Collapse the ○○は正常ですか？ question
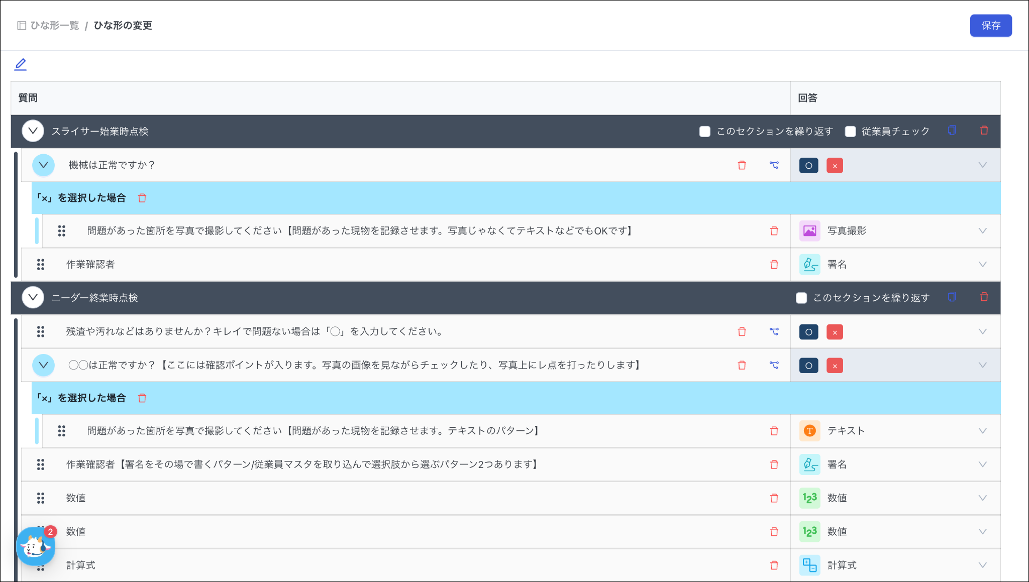Screen dimensions: 1029x582 point(44,365)
